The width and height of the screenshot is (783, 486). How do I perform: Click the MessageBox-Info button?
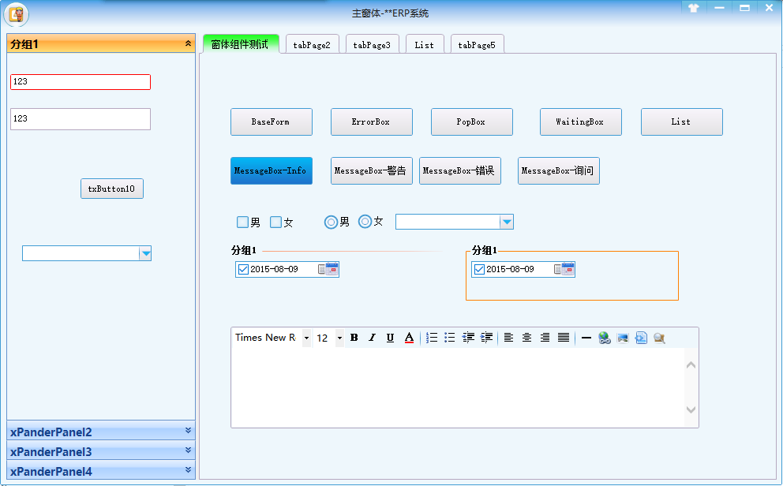click(272, 170)
